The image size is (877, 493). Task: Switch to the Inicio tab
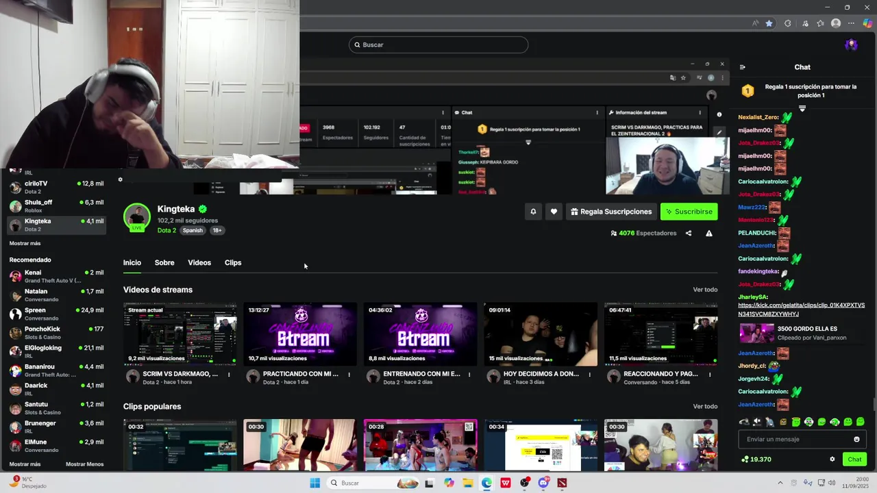point(132,263)
